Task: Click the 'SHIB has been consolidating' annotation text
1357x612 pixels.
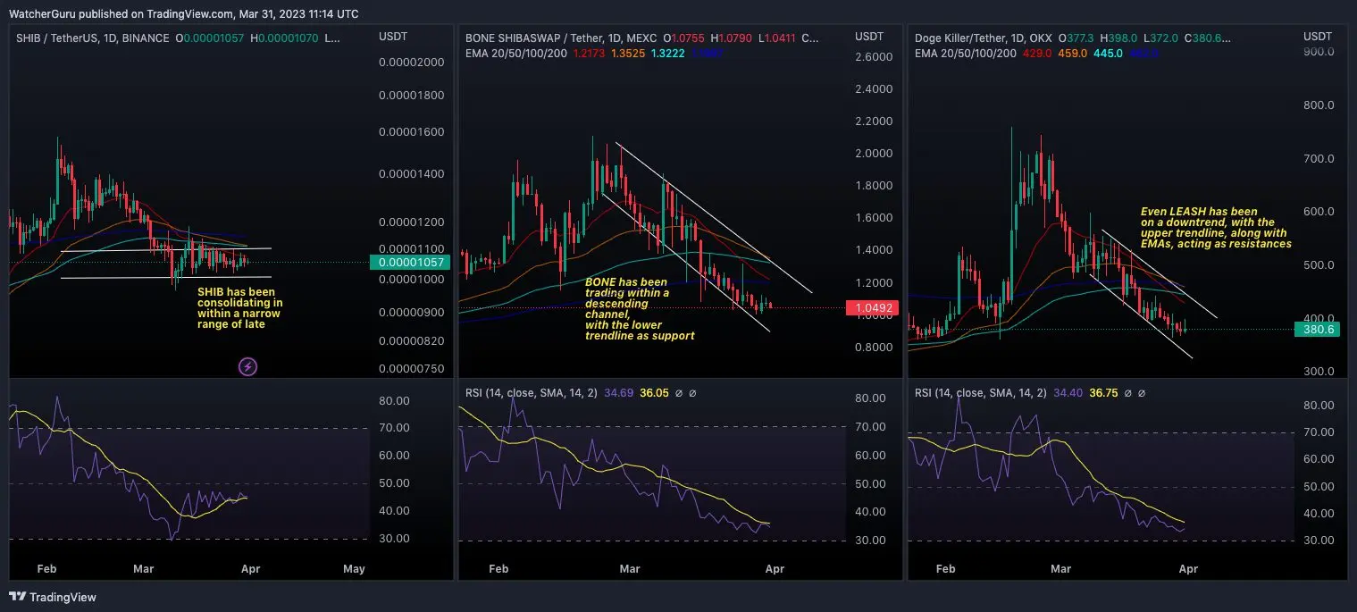Action: 239,308
